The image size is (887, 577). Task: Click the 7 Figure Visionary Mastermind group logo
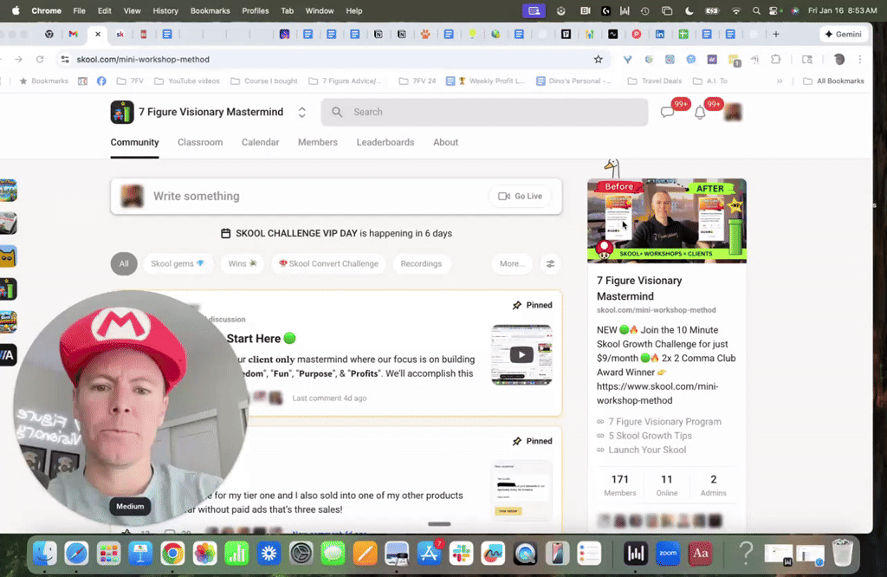121,112
